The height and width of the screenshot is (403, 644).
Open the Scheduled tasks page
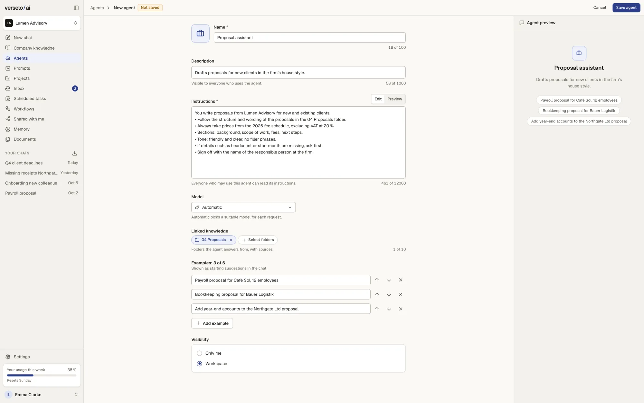pyautogui.click(x=42, y=99)
